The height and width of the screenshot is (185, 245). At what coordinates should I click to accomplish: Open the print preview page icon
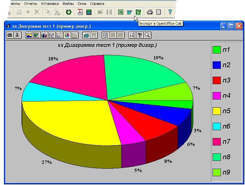point(158,12)
